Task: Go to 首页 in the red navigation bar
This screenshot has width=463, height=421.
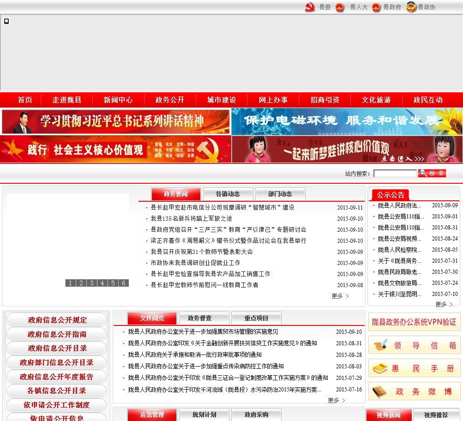Action: [25, 100]
